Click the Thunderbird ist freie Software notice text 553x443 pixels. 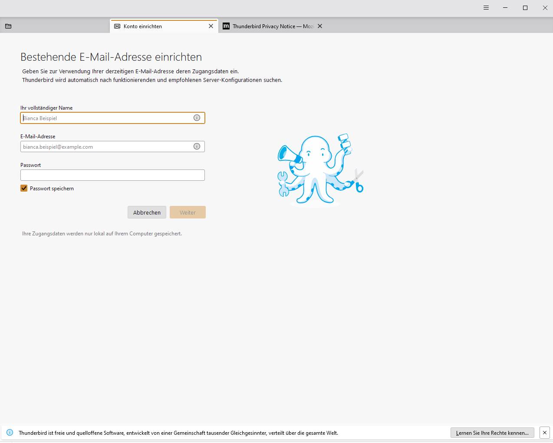tap(178, 433)
